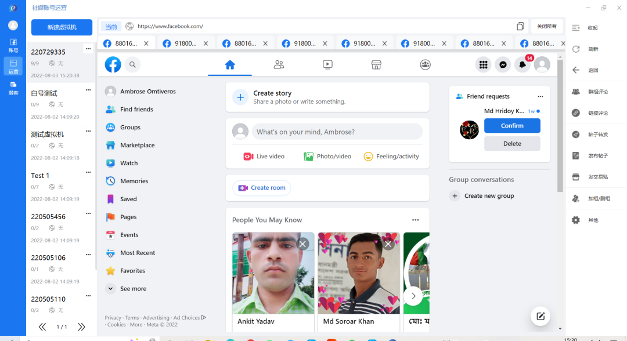
Task: Click the What's on your mind field
Action: click(x=337, y=132)
